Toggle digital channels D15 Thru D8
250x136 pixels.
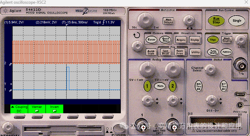pos(198,86)
